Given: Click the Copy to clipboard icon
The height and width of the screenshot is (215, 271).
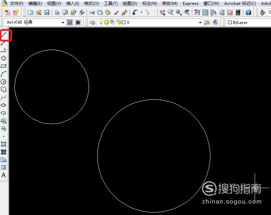Looking at the screenshot, I should click(x=100, y=13).
